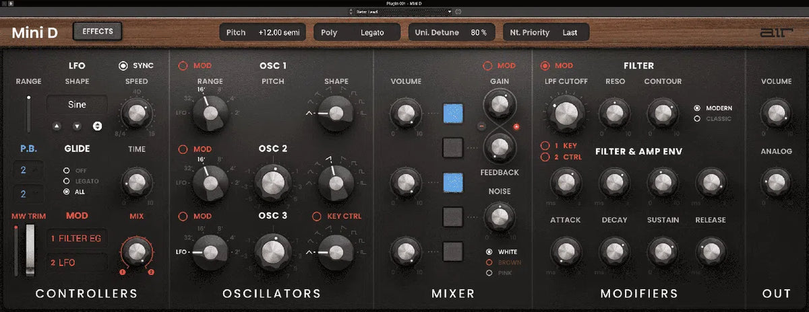The width and height of the screenshot is (809, 312).
Task: Enable the first blue mixer channel switch
Action: [453, 114]
